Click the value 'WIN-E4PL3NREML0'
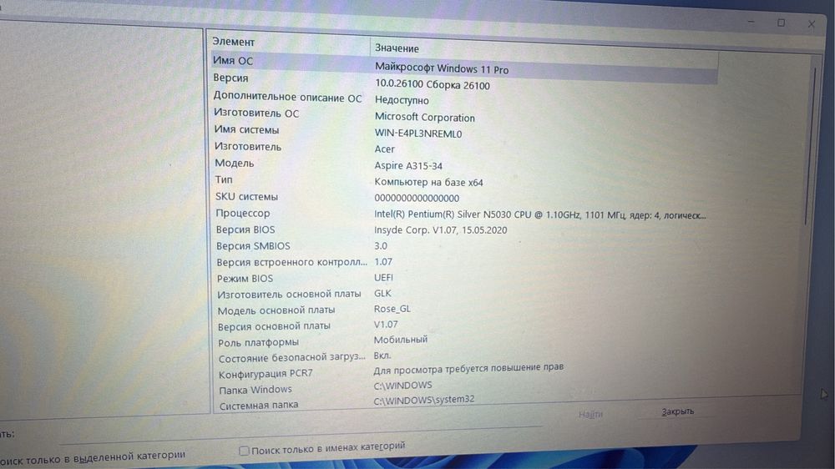 (418, 134)
